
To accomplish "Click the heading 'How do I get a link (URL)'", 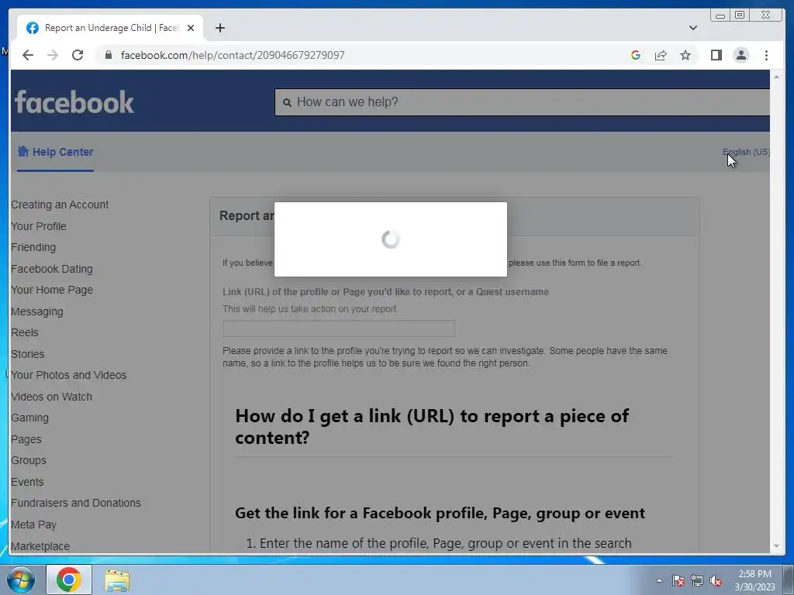I will pyautogui.click(x=432, y=427).
